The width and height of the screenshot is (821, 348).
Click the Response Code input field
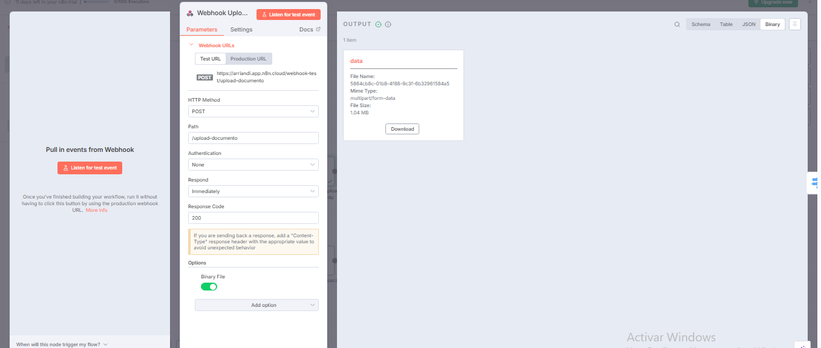coord(253,218)
